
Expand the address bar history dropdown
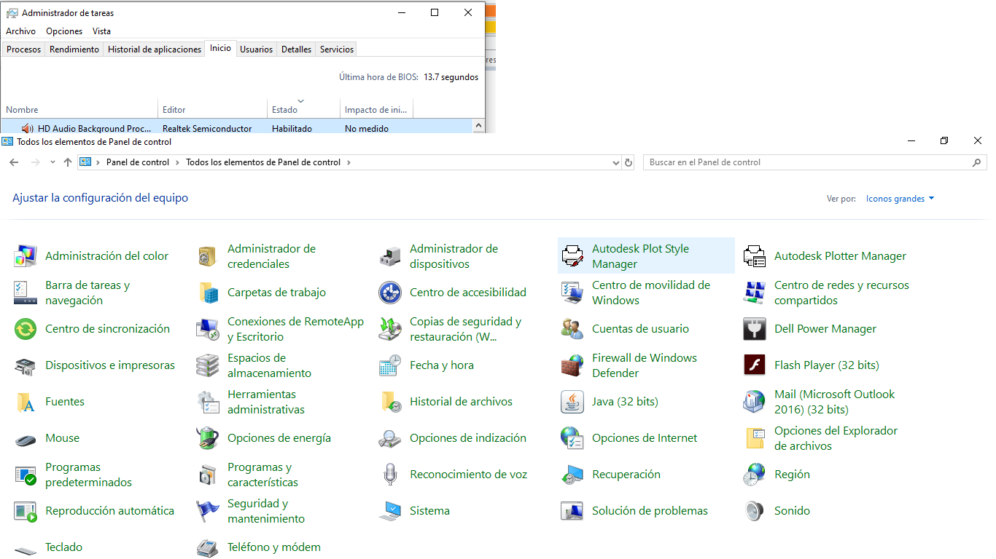tap(616, 162)
